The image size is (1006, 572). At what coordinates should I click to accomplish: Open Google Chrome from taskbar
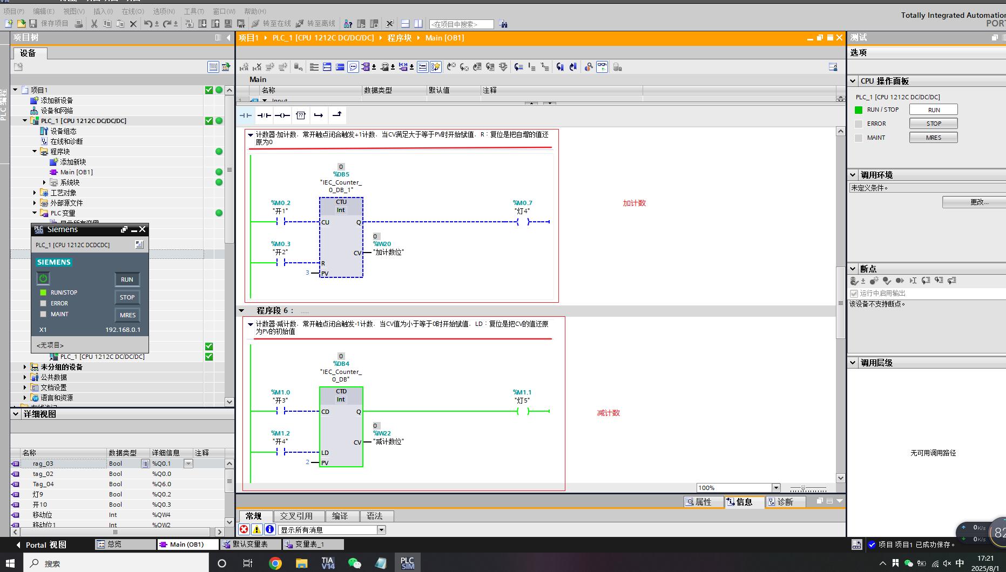[275, 563]
